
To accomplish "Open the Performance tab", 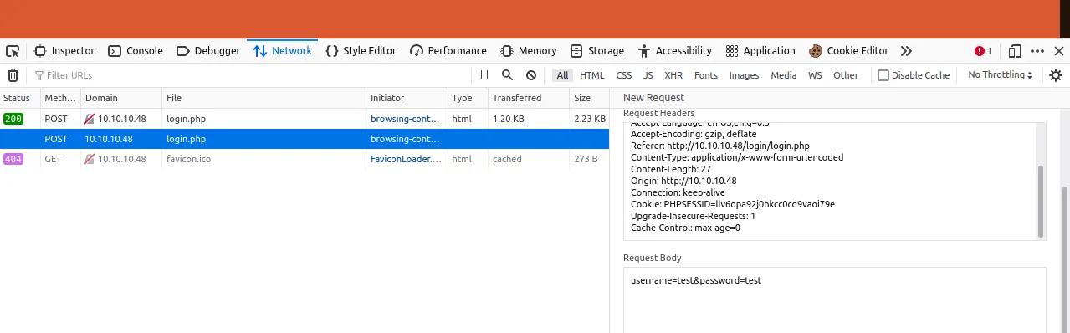I will pyautogui.click(x=448, y=51).
